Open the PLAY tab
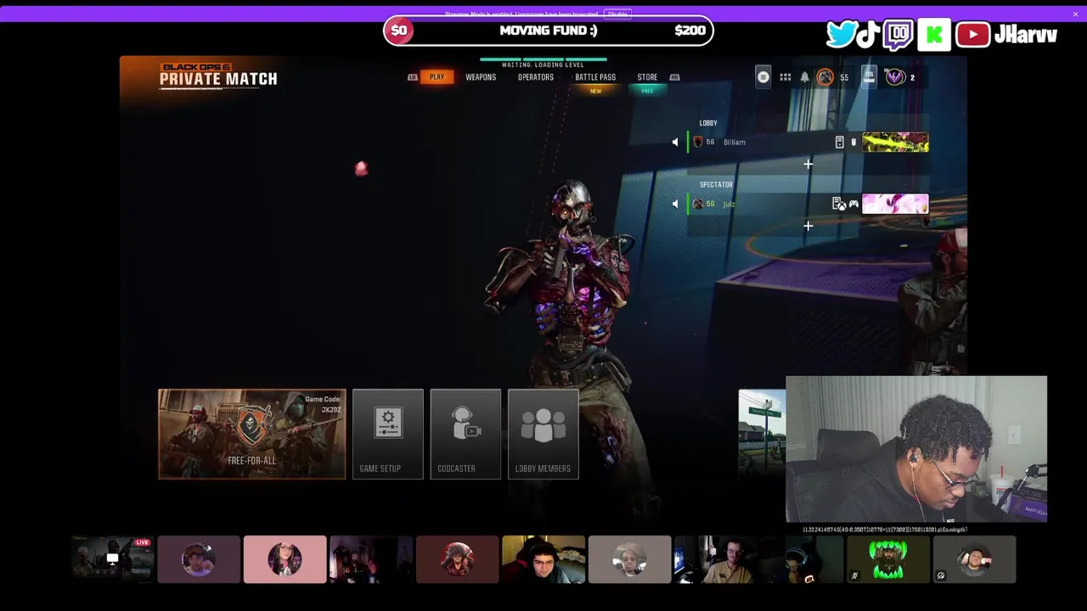 [x=436, y=77]
